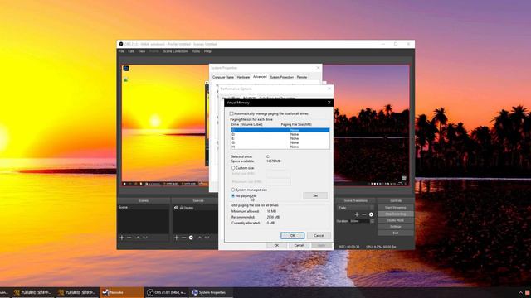531x298 pixels.
Task: Confirm Virtual Memory dialog with OK
Action: coord(293,235)
